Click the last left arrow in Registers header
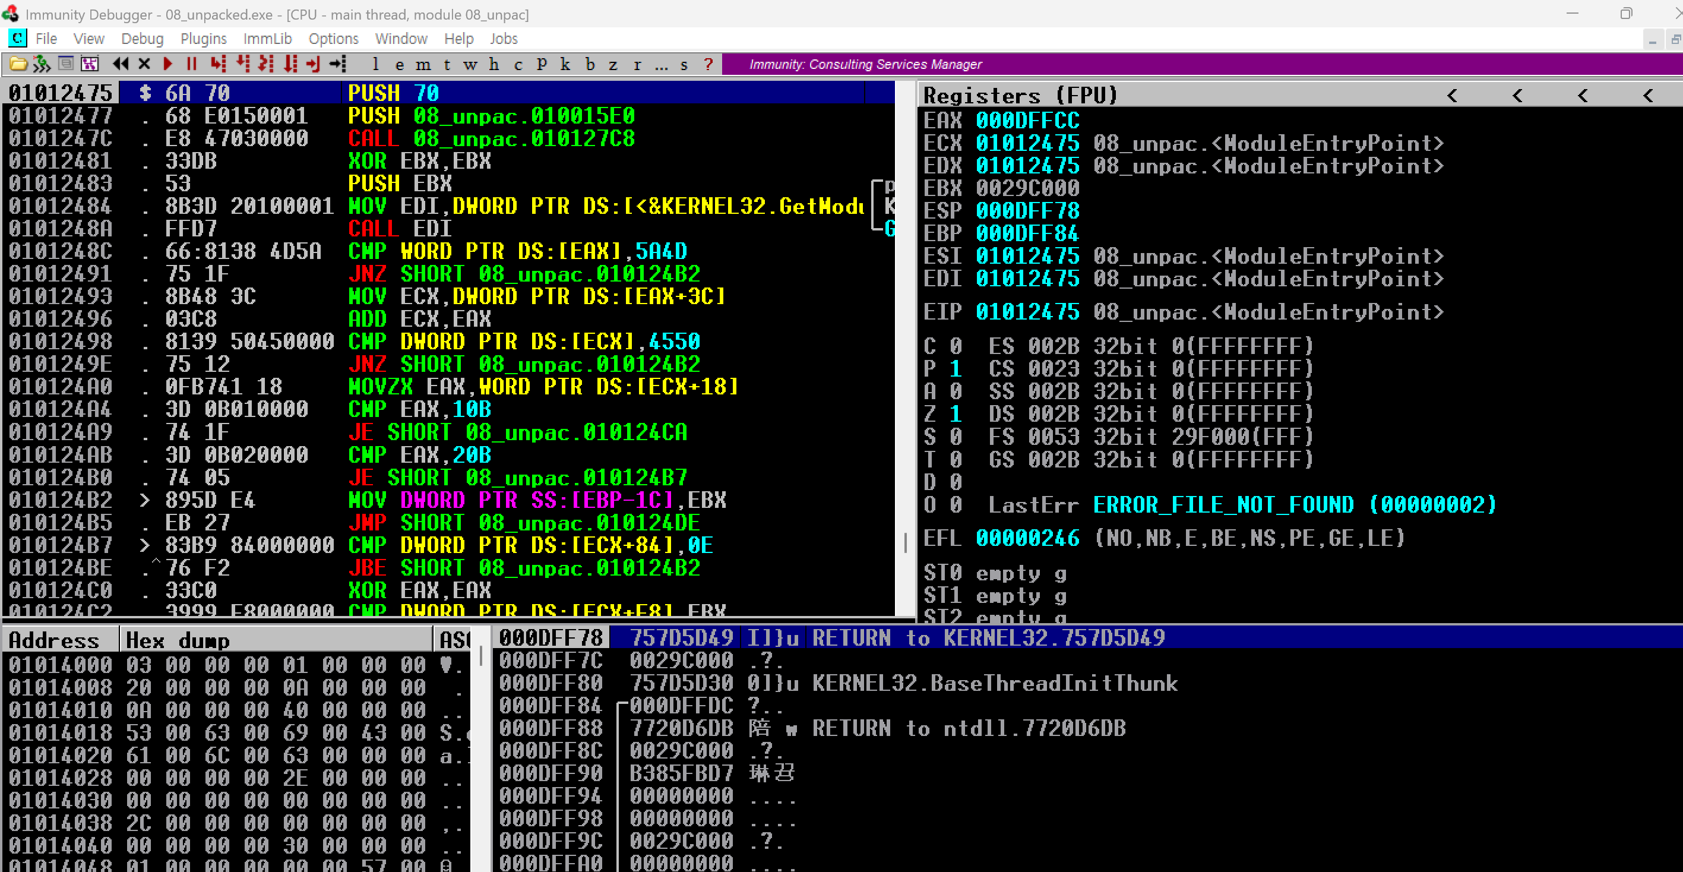 pyautogui.click(x=1648, y=96)
